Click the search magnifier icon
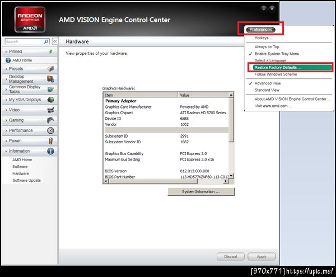This screenshot has height=277, width=336. (x=46, y=41)
